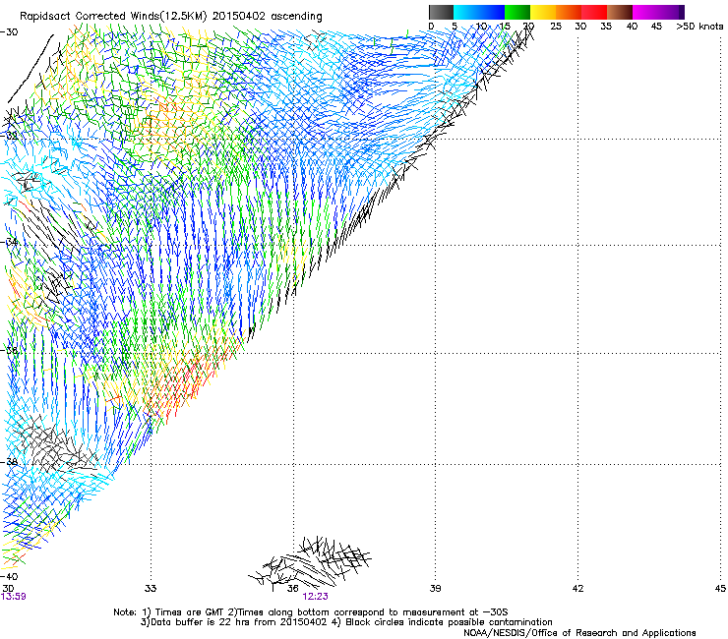Click the purple time stamp '13:59'
Screen dimensions: 728x639
click(x=14, y=597)
